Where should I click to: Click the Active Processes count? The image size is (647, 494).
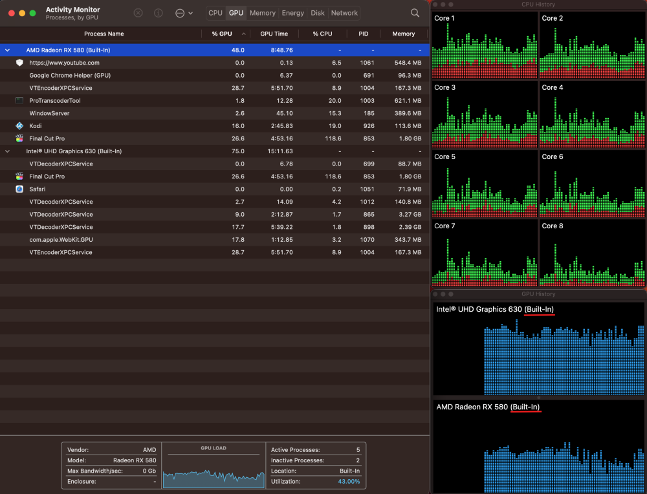tap(358, 450)
